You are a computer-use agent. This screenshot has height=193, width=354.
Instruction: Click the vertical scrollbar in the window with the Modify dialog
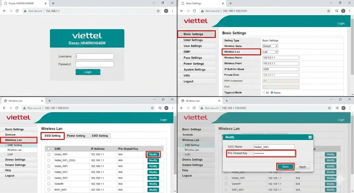(352, 144)
